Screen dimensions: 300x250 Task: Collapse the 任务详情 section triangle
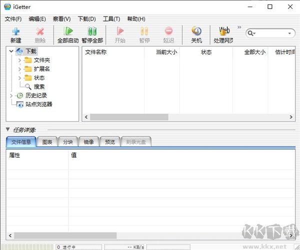point(7,129)
